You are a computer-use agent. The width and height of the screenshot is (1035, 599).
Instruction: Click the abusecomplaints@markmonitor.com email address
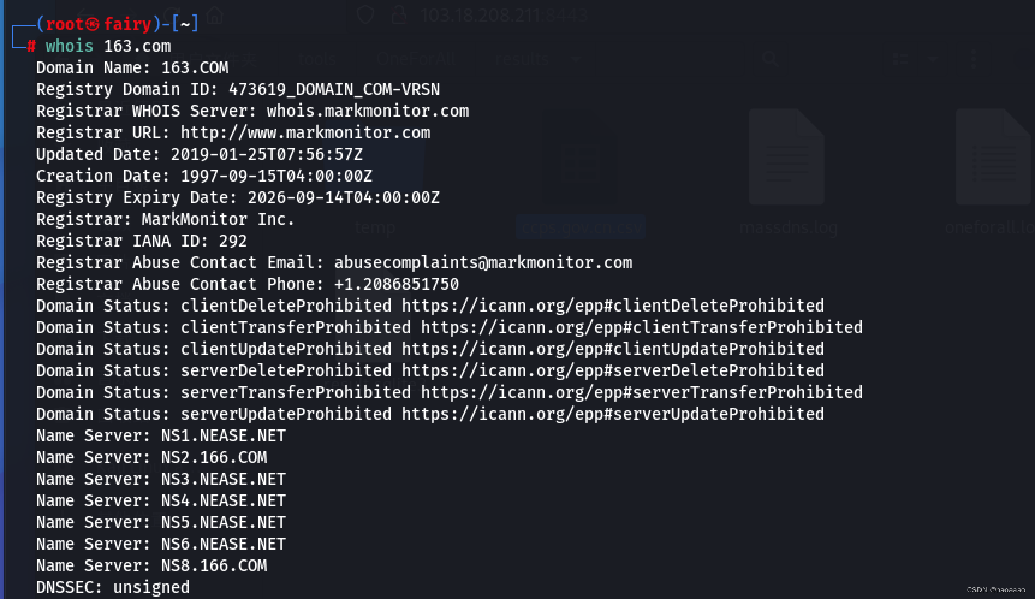(x=483, y=263)
